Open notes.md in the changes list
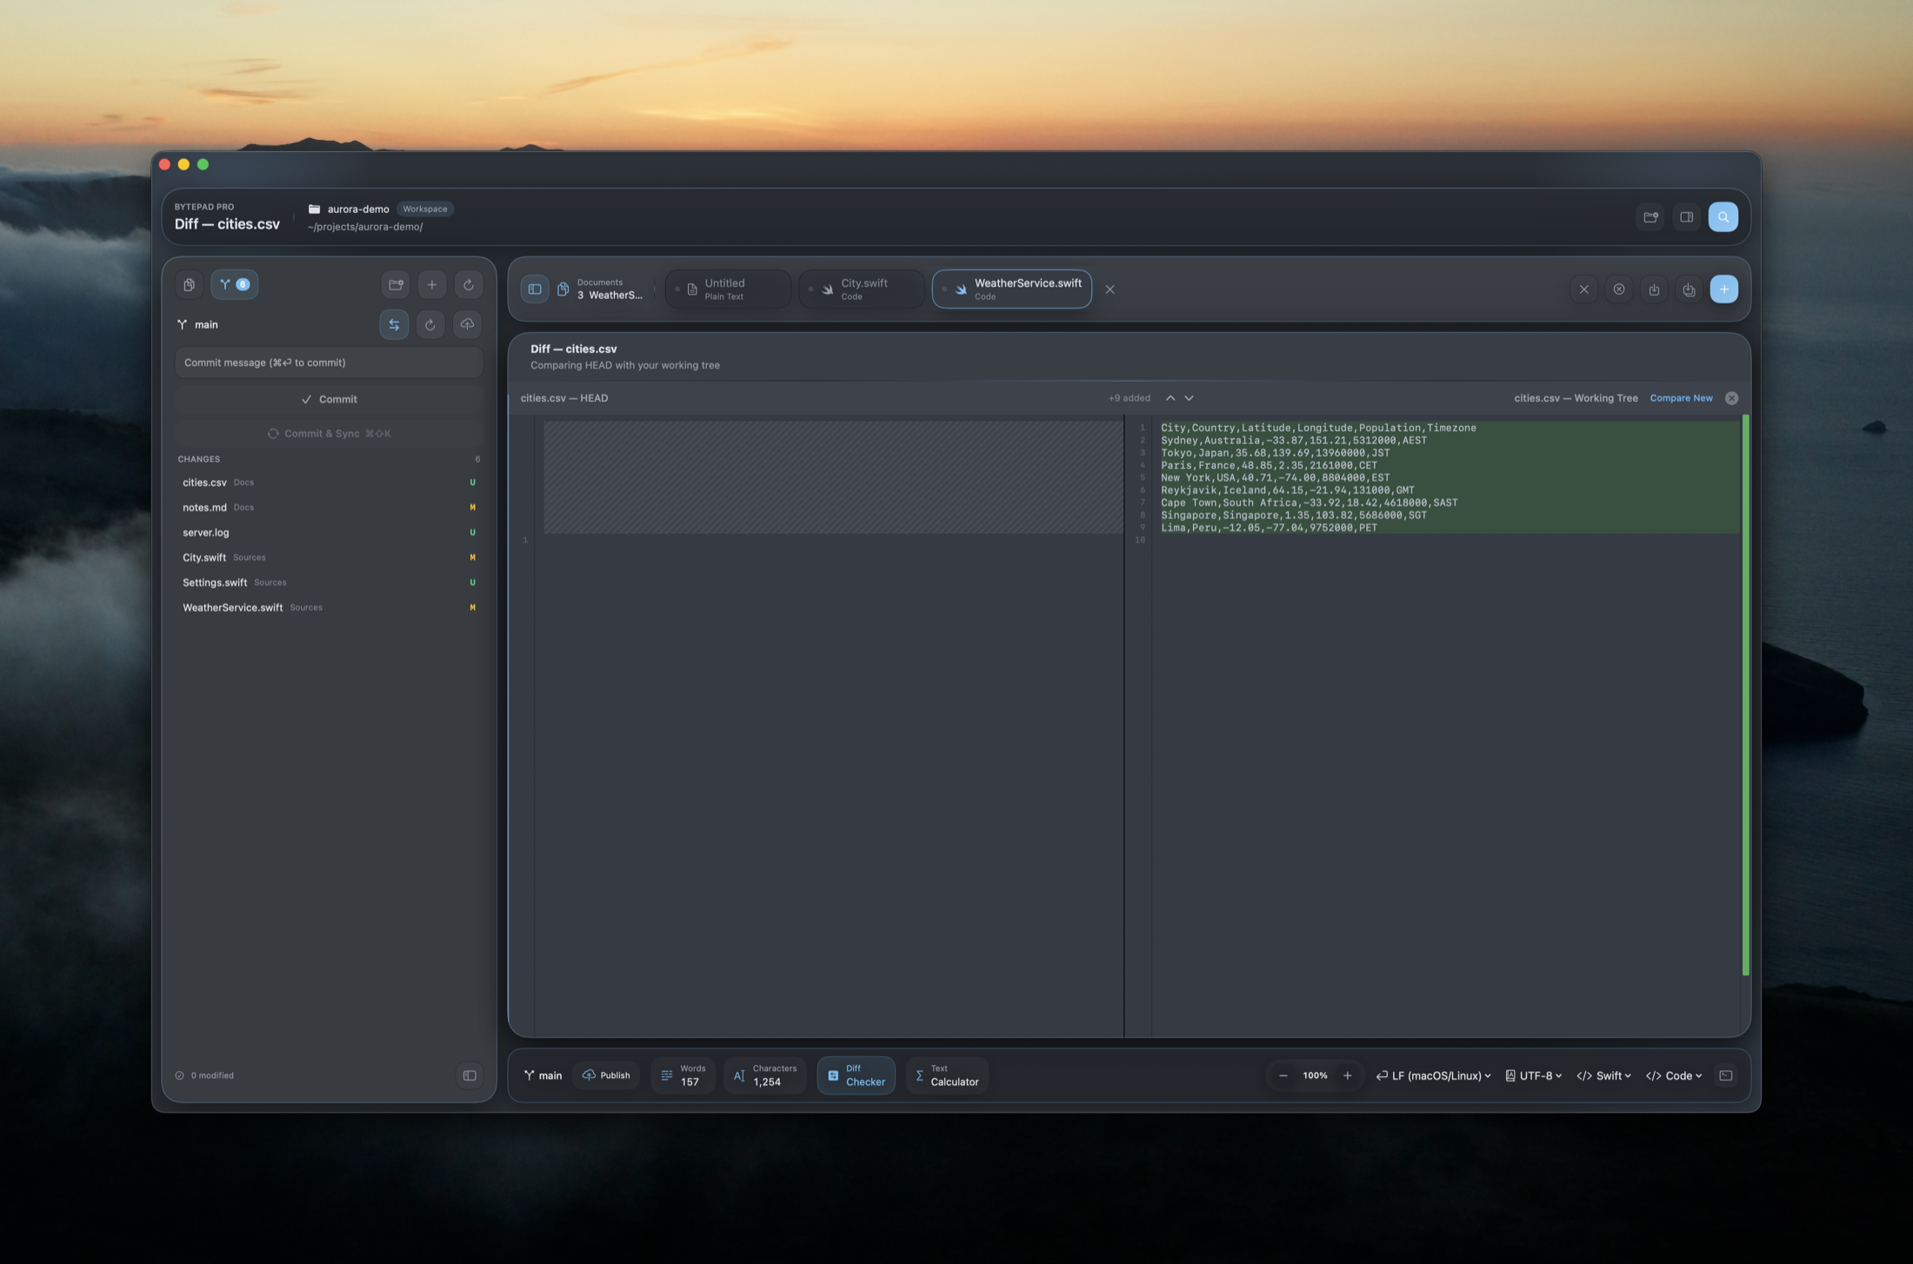This screenshot has width=1913, height=1264. (329, 507)
